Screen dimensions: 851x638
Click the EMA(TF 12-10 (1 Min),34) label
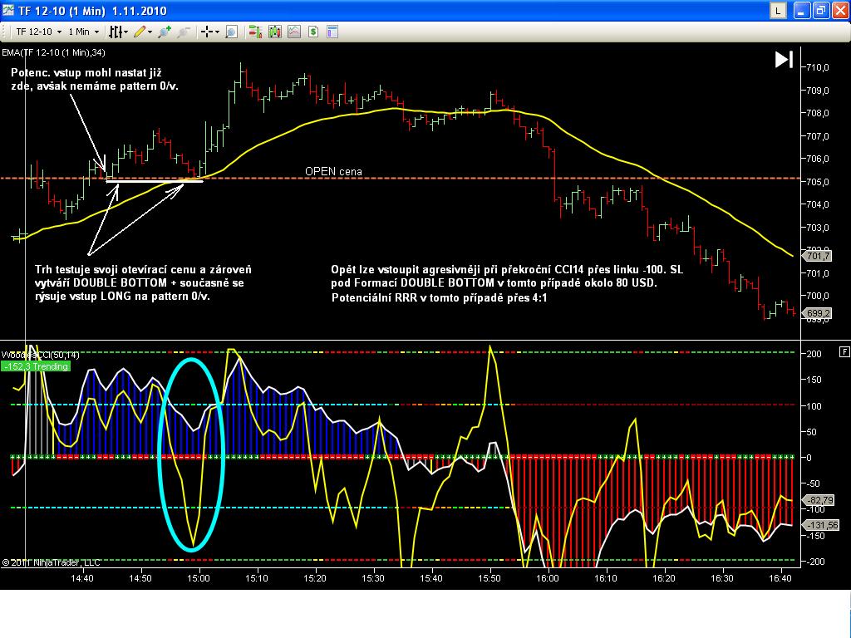(x=53, y=52)
